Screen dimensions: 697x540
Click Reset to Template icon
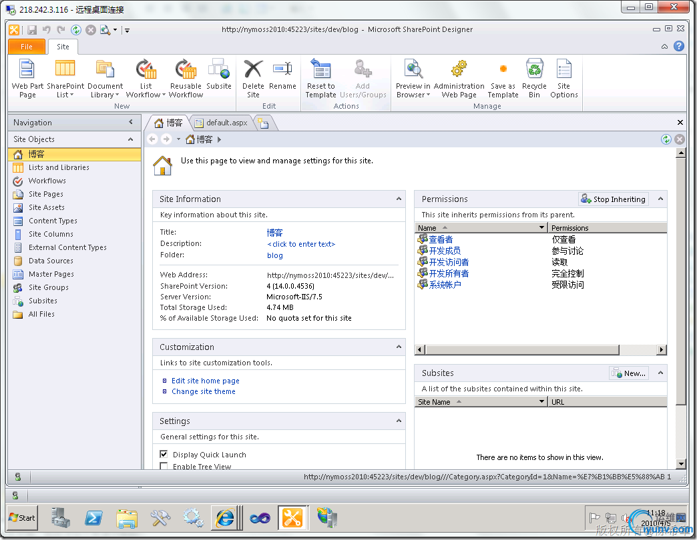tap(320, 78)
